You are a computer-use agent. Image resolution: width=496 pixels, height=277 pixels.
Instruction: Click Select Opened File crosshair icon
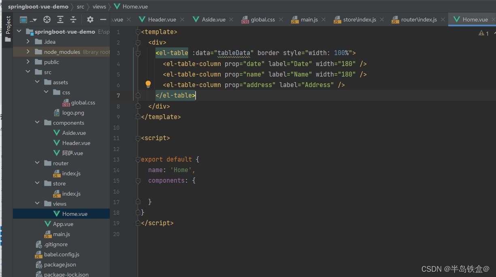[x=47, y=19]
